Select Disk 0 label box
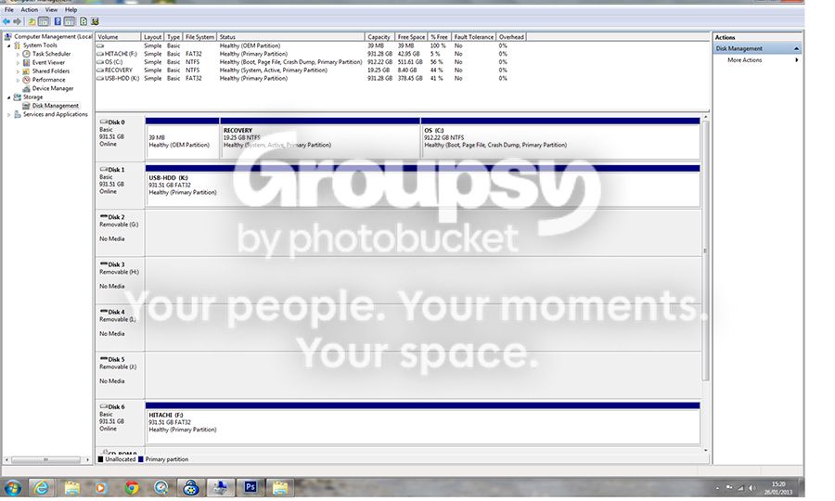The height and width of the screenshot is (501, 835). point(120,138)
